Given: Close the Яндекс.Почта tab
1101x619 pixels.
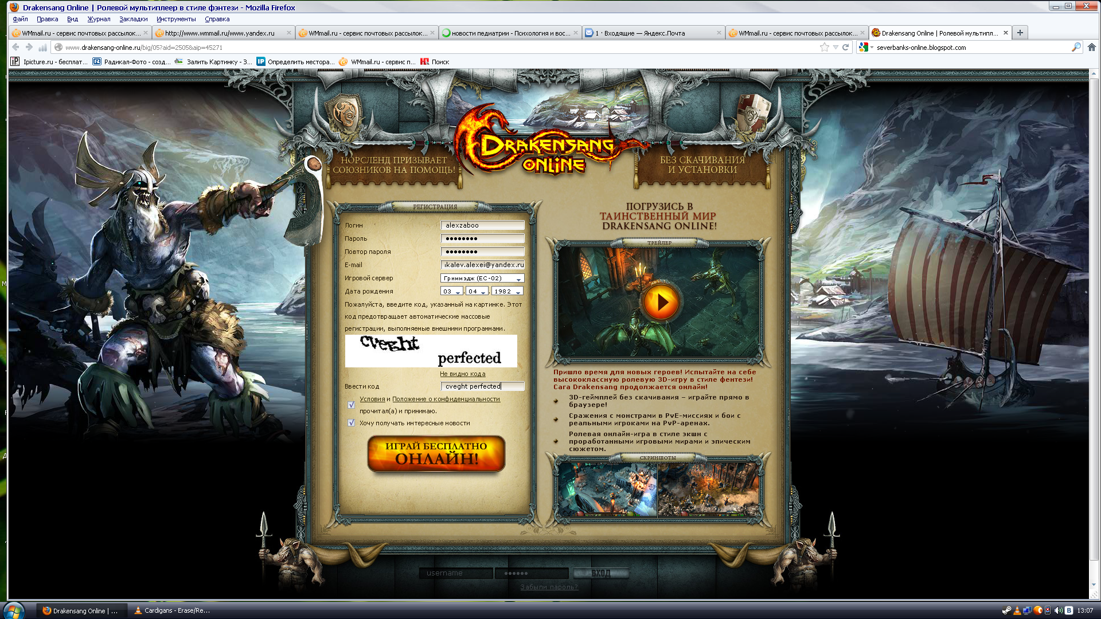Looking at the screenshot, I should click(719, 33).
